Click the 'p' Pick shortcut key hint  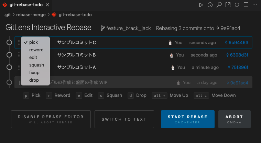26,95
